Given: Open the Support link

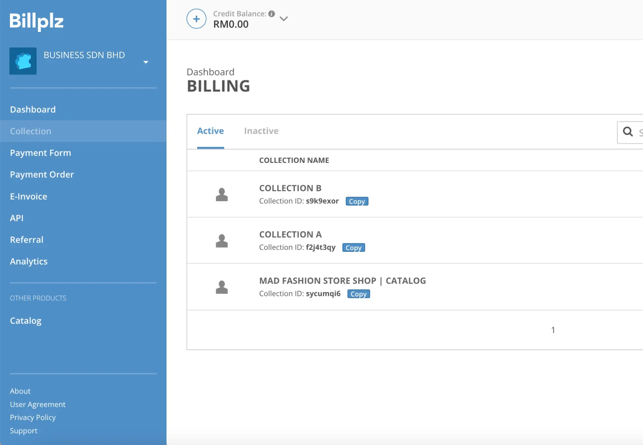Looking at the screenshot, I should pyautogui.click(x=23, y=431).
